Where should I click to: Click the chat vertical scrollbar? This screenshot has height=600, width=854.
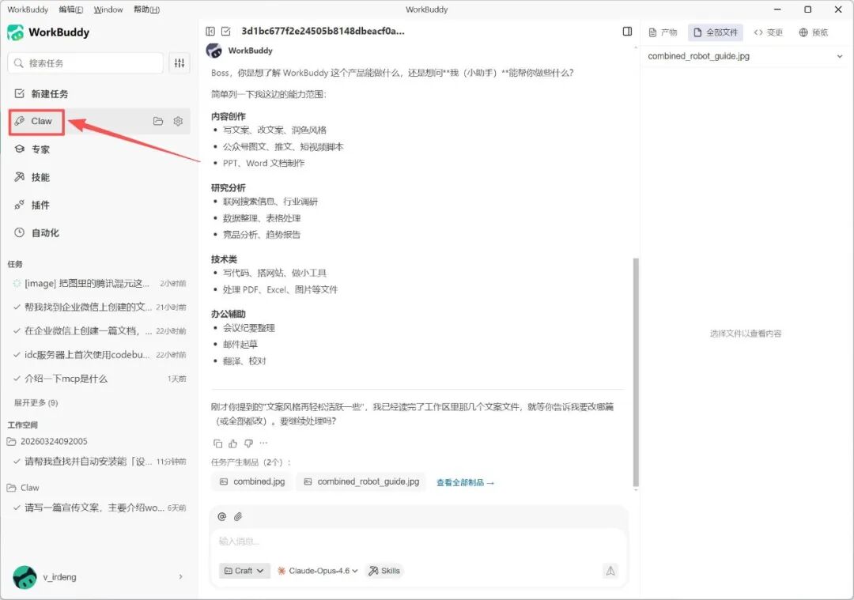coord(636,372)
